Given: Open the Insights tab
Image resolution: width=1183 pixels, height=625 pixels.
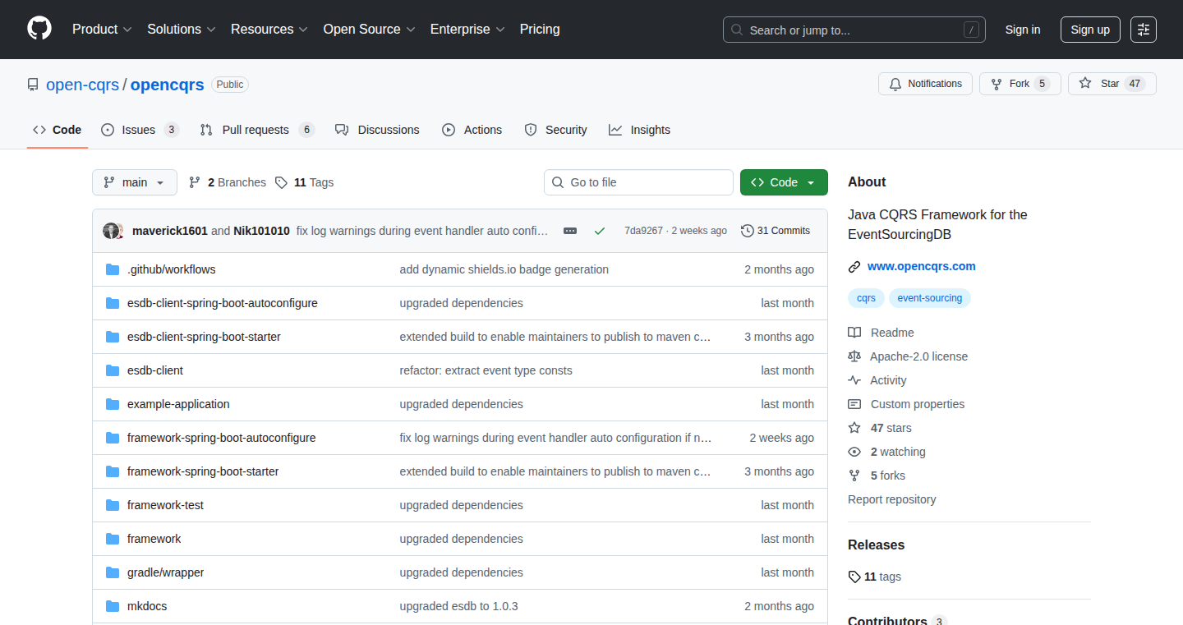Looking at the screenshot, I should click(x=639, y=130).
